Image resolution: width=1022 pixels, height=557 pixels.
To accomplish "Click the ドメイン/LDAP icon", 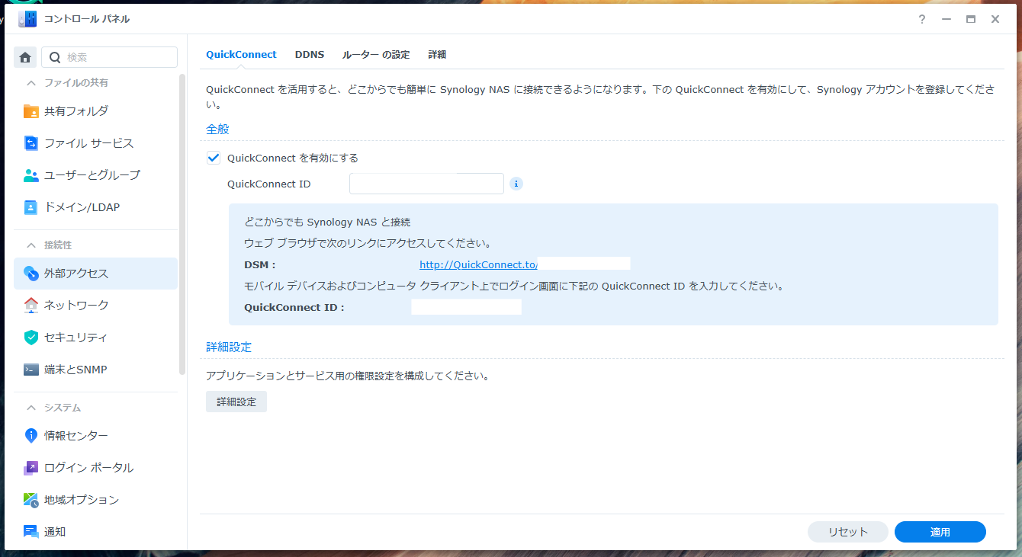I will [x=31, y=207].
